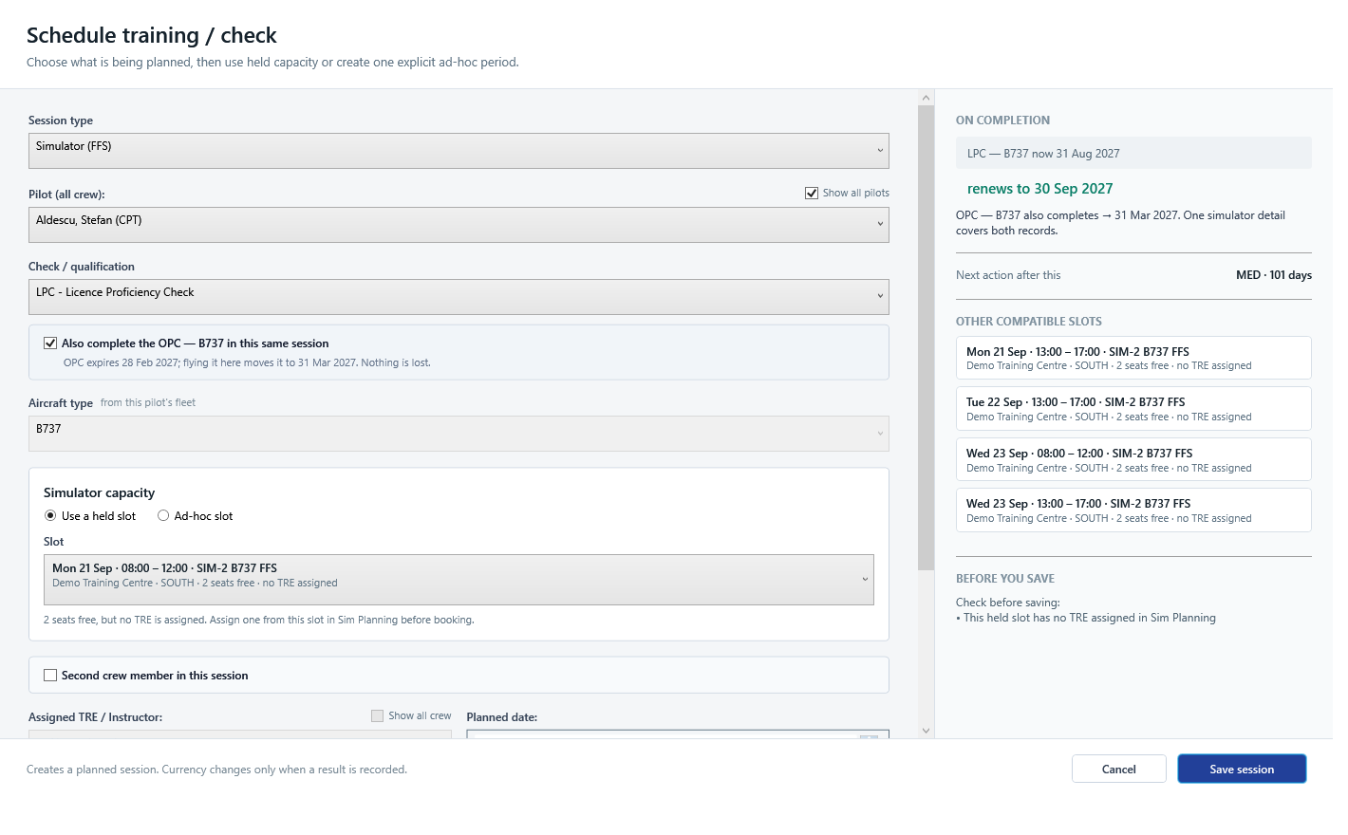This screenshot has height=835, width=1348.
Task: Open the Pilot selection dropdown
Action: tap(459, 225)
